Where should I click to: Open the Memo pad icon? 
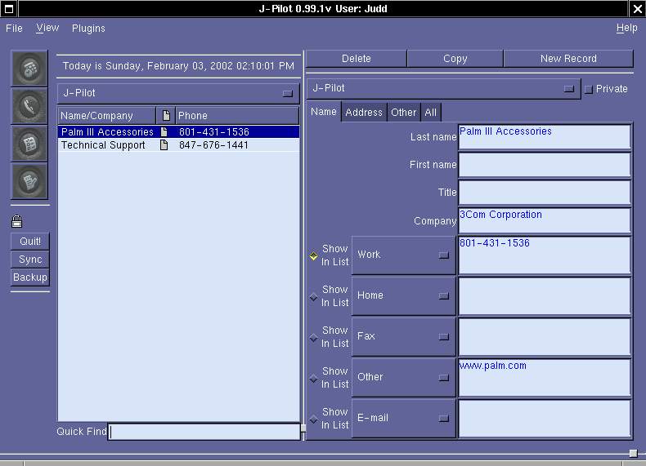[x=29, y=180]
